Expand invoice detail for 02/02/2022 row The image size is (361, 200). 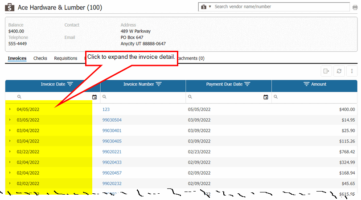coord(10,183)
